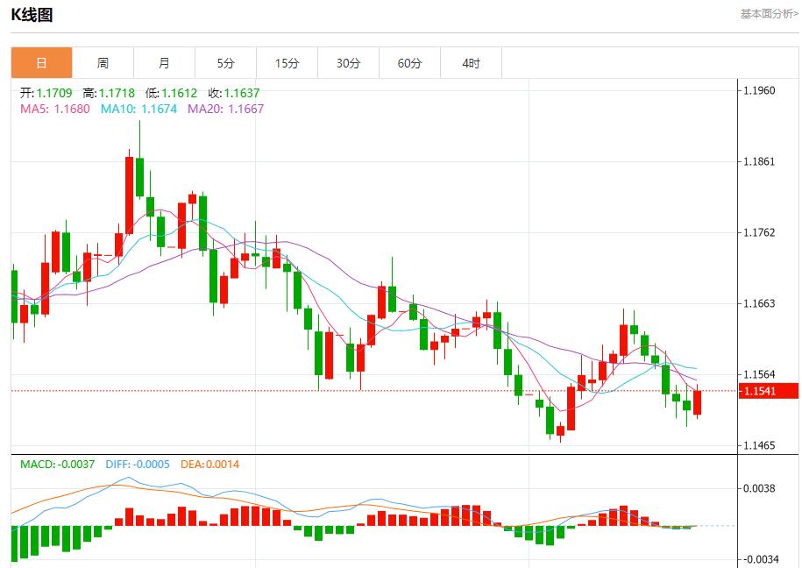The image size is (802, 568).
Task: Switch to the 60分 chart tab
Action: (409, 63)
